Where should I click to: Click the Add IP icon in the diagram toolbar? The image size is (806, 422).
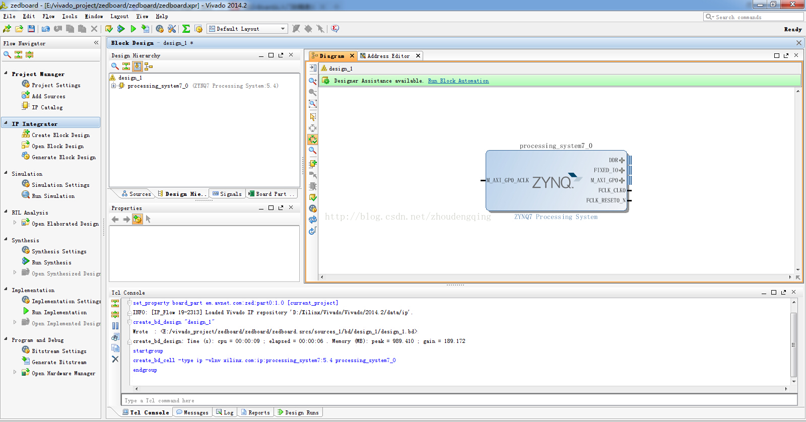313,163
